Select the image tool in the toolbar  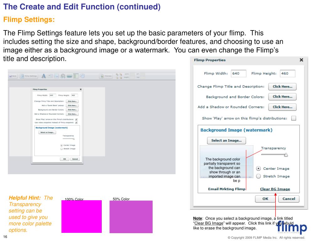pyautogui.click(x=56, y=76)
